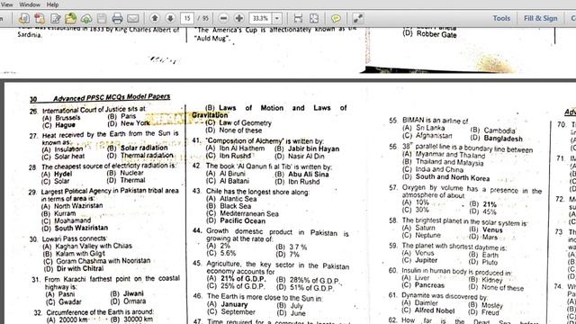Click option '(C) Jupiter' in question 59
Image resolution: width=576 pixels, height=324 pixels.
click(x=420, y=260)
